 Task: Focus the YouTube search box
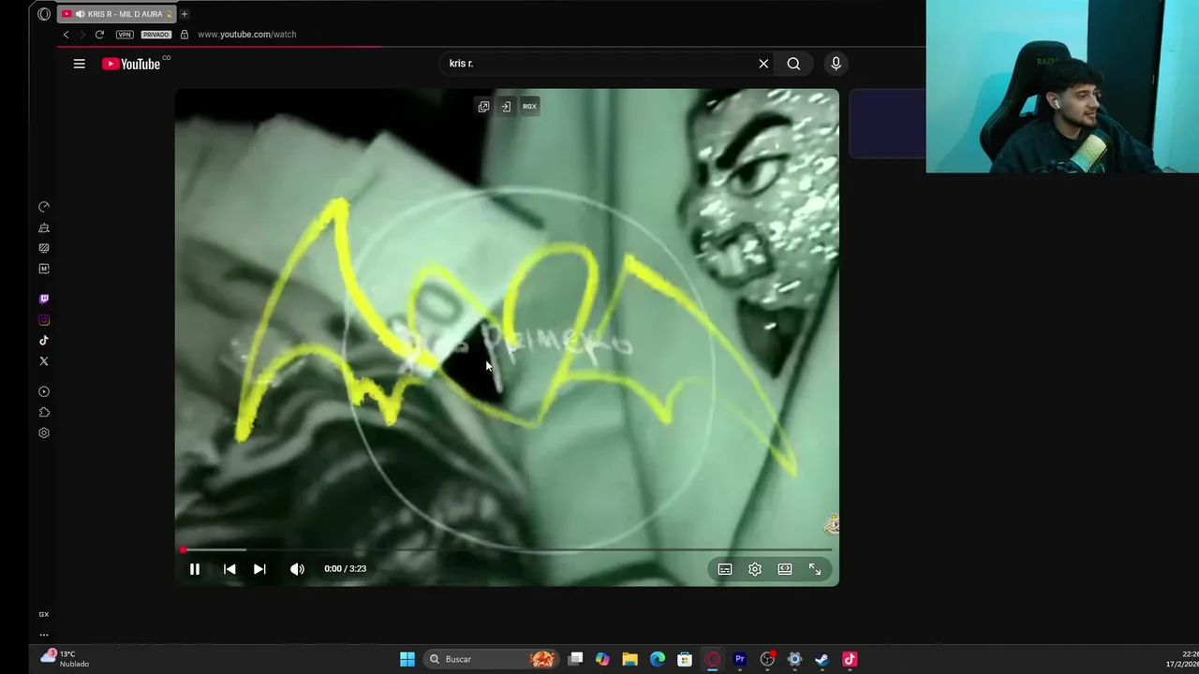(599, 64)
